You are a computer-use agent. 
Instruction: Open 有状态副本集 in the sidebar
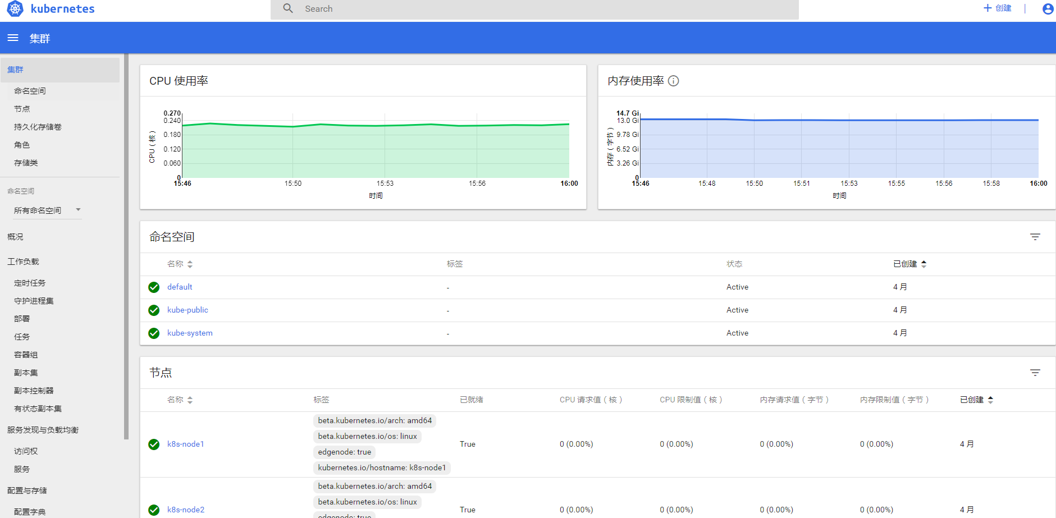coord(38,409)
